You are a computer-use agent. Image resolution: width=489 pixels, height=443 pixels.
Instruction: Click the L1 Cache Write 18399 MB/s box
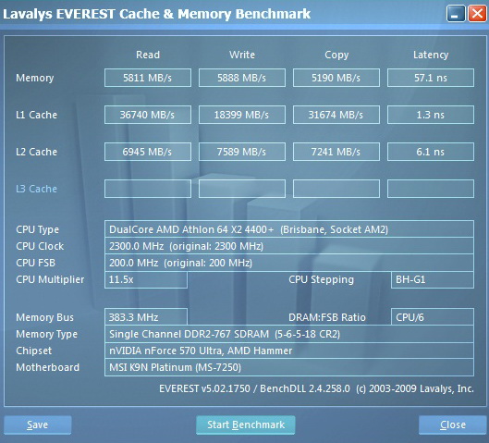pyautogui.click(x=242, y=115)
